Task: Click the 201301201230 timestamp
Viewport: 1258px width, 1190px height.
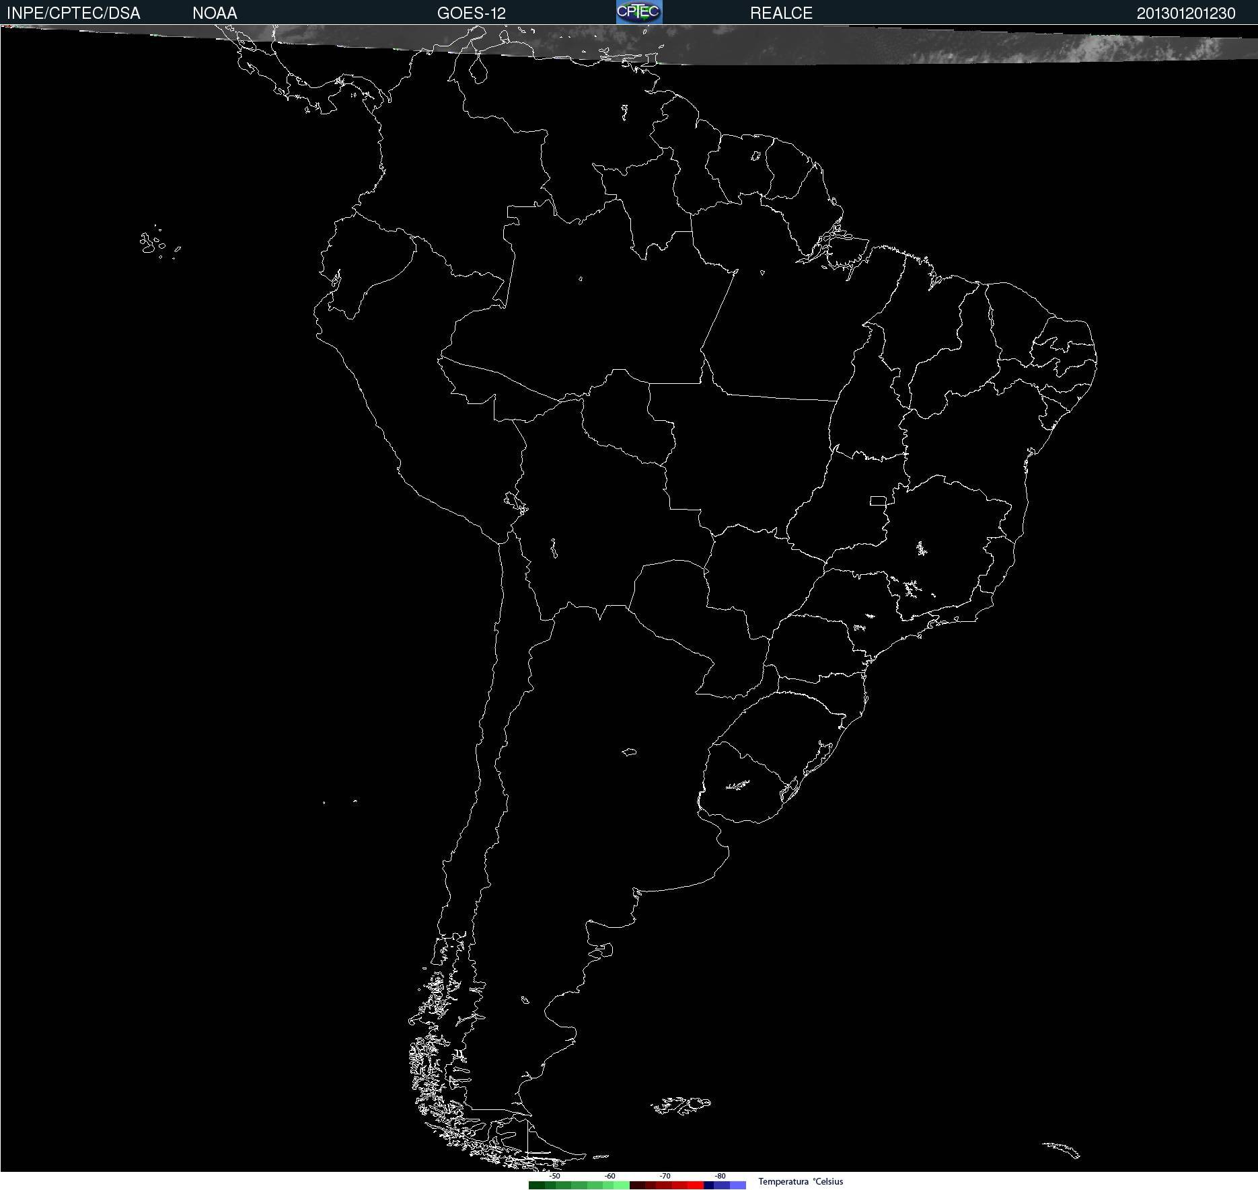Action: (1186, 13)
